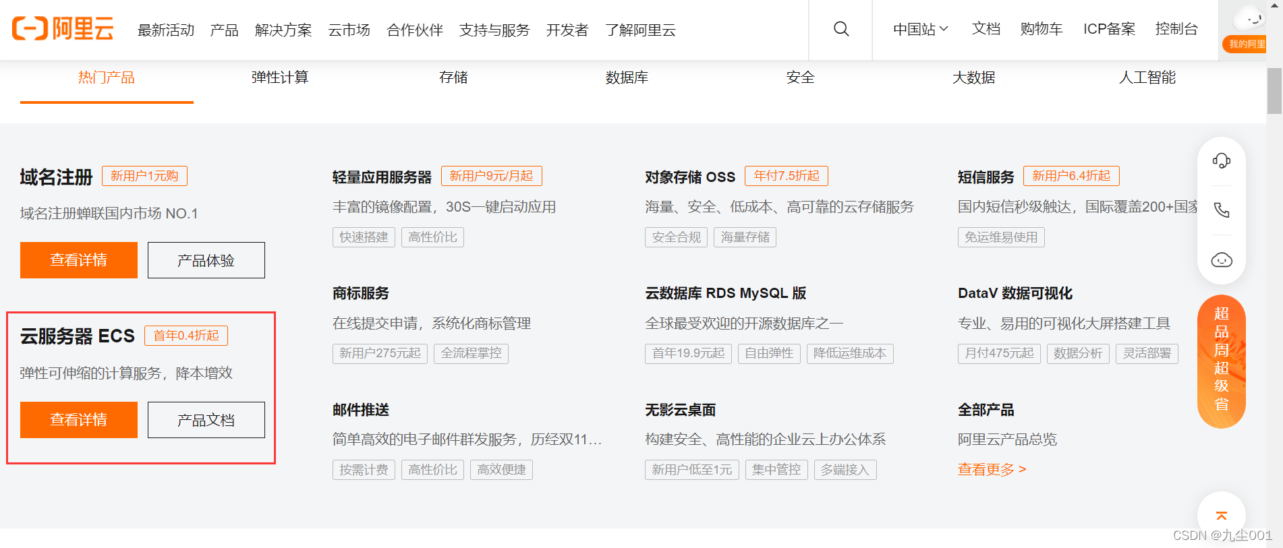Open the 产品 menu
This screenshot has height=548, width=1283.
click(224, 30)
